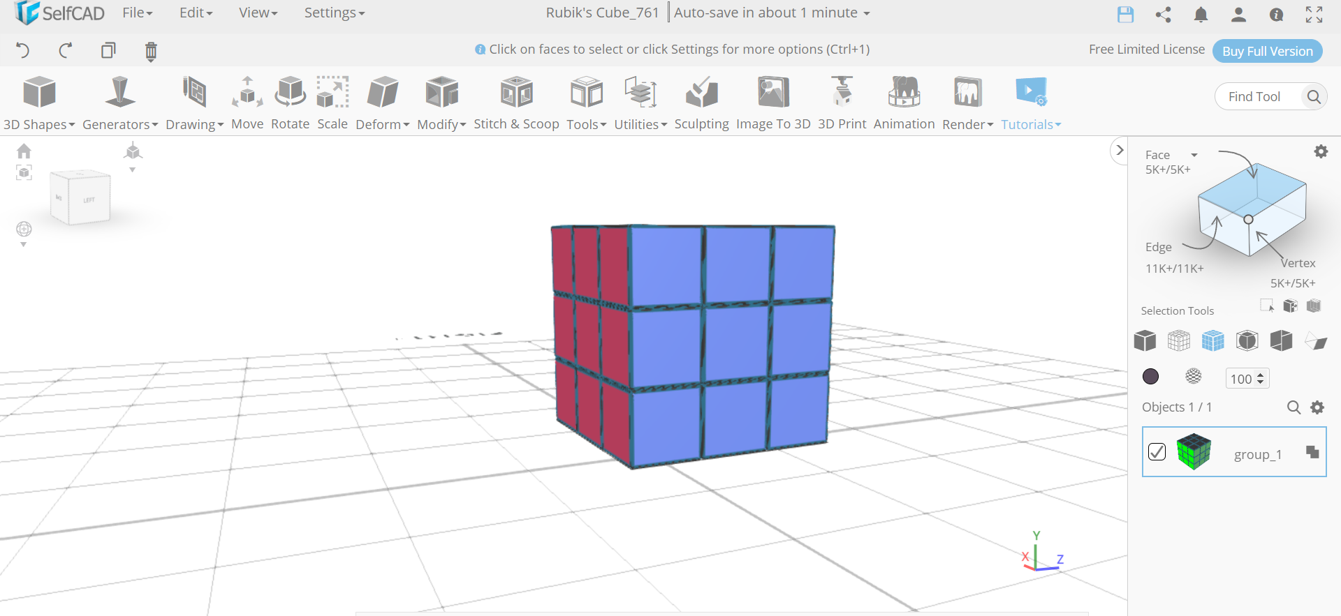Expand the Utilities dropdown label
1341x616 pixels.
click(x=640, y=124)
